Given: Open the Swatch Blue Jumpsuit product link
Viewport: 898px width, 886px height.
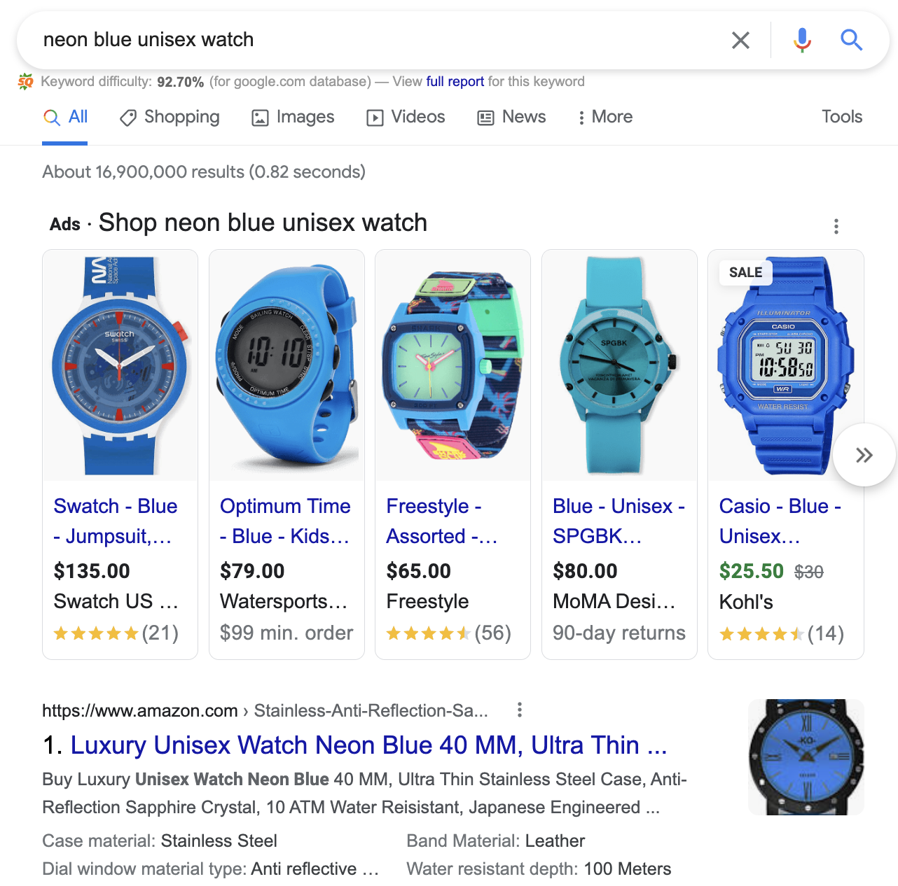Looking at the screenshot, I should (x=116, y=521).
